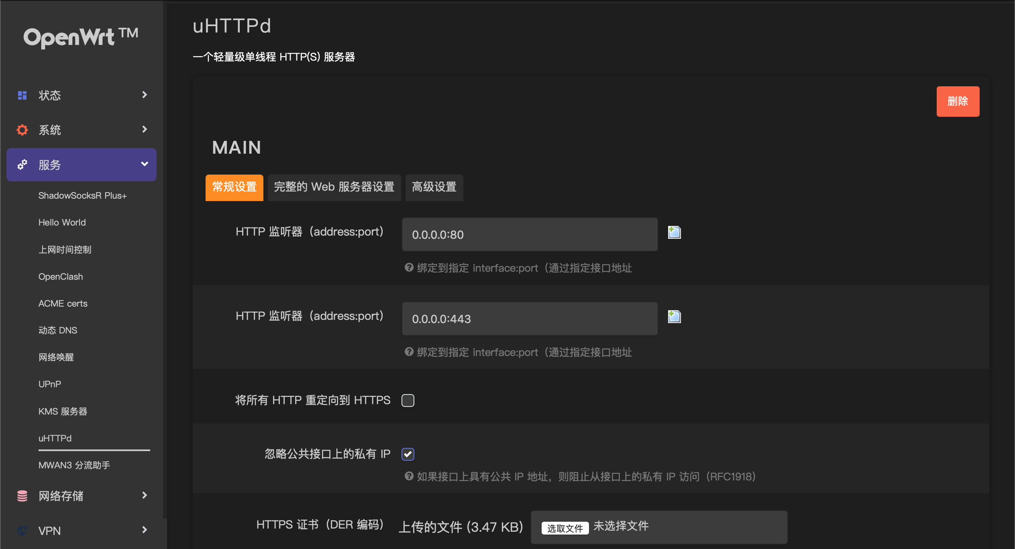
Task: Click the VPN globe icon
Action: (22, 531)
